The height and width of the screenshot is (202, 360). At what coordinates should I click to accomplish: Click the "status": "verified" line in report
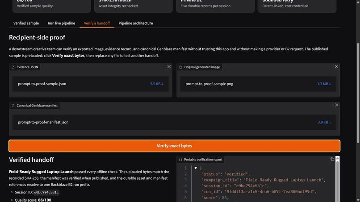point(226,174)
